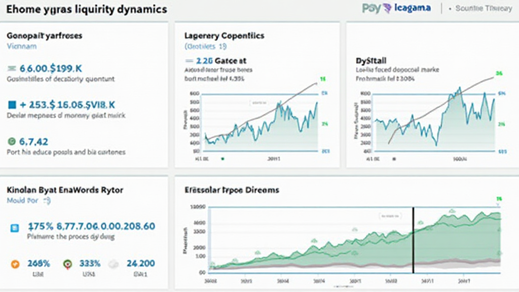Click the Ehome yguras liquirity dynamics page title

tap(84, 9)
